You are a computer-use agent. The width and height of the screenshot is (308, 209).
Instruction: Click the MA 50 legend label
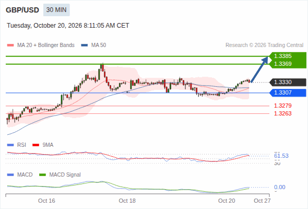point(99,45)
